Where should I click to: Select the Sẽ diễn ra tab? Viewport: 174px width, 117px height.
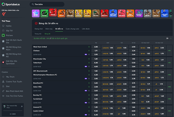pos(59,29)
